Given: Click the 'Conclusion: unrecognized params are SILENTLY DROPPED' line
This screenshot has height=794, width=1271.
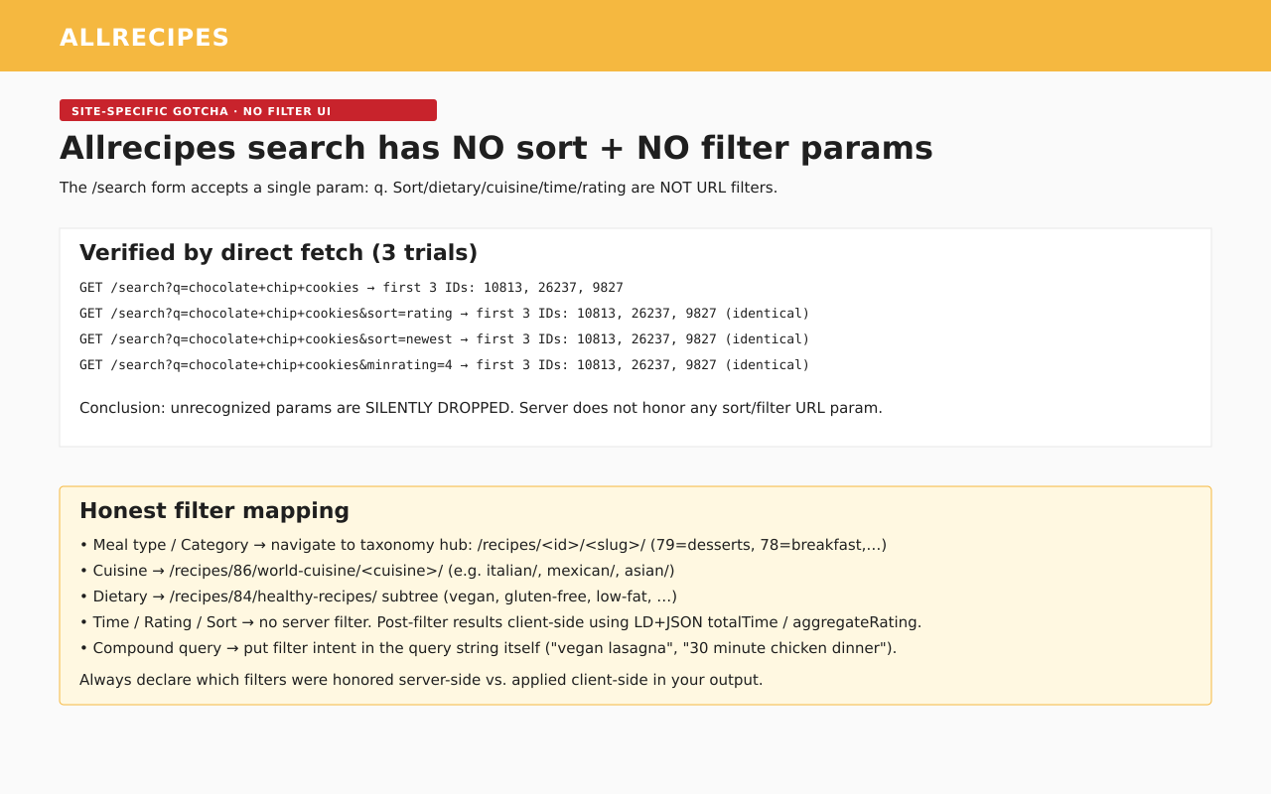Looking at the screenshot, I should [481, 408].
